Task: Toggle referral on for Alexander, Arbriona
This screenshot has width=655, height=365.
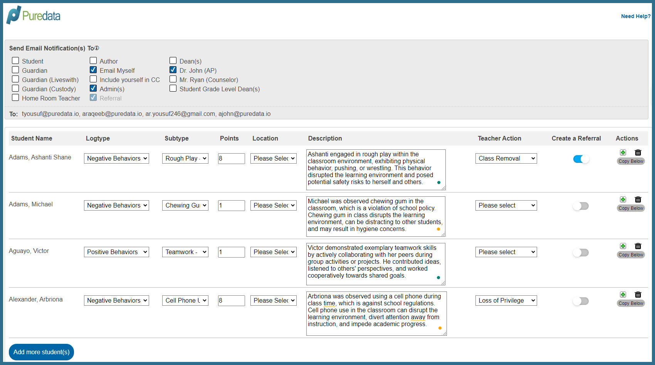Action: [x=581, y=301]
